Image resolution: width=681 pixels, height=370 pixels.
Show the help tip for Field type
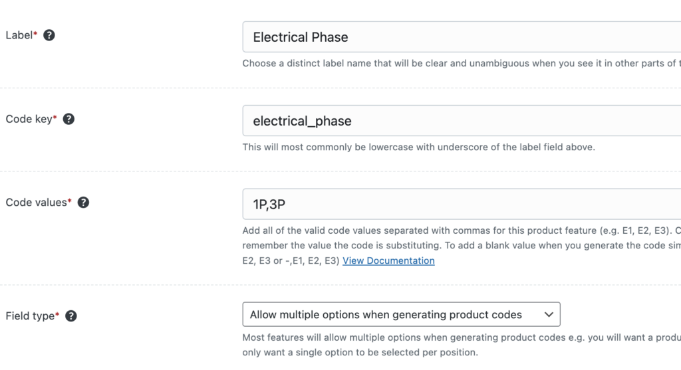point(71,316)
